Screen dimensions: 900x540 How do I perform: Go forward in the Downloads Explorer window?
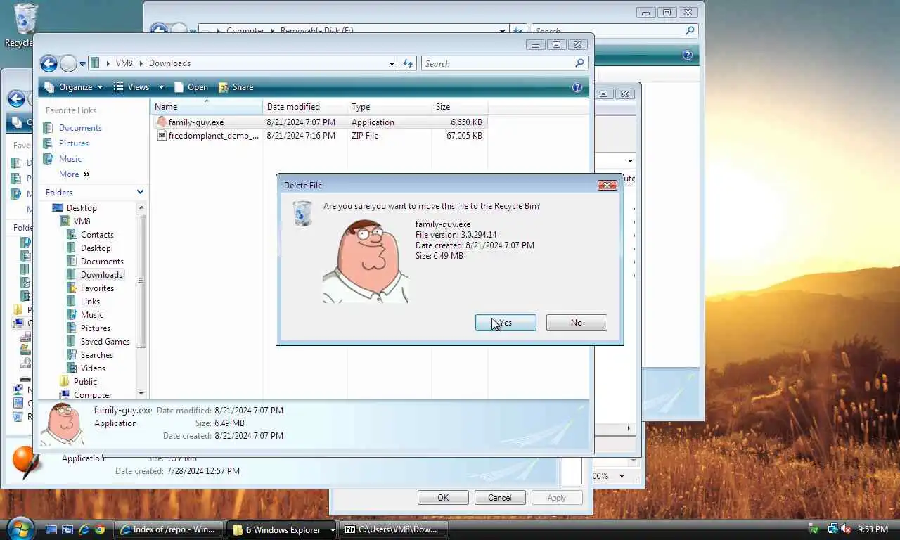point(68,64)
